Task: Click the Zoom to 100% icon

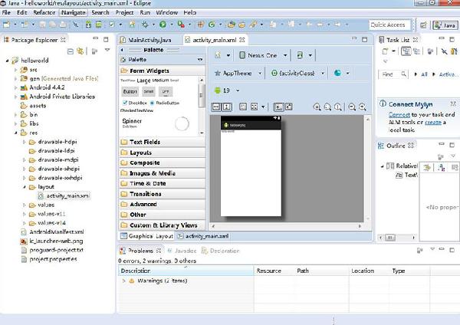Action: click(x=338, y=107)
